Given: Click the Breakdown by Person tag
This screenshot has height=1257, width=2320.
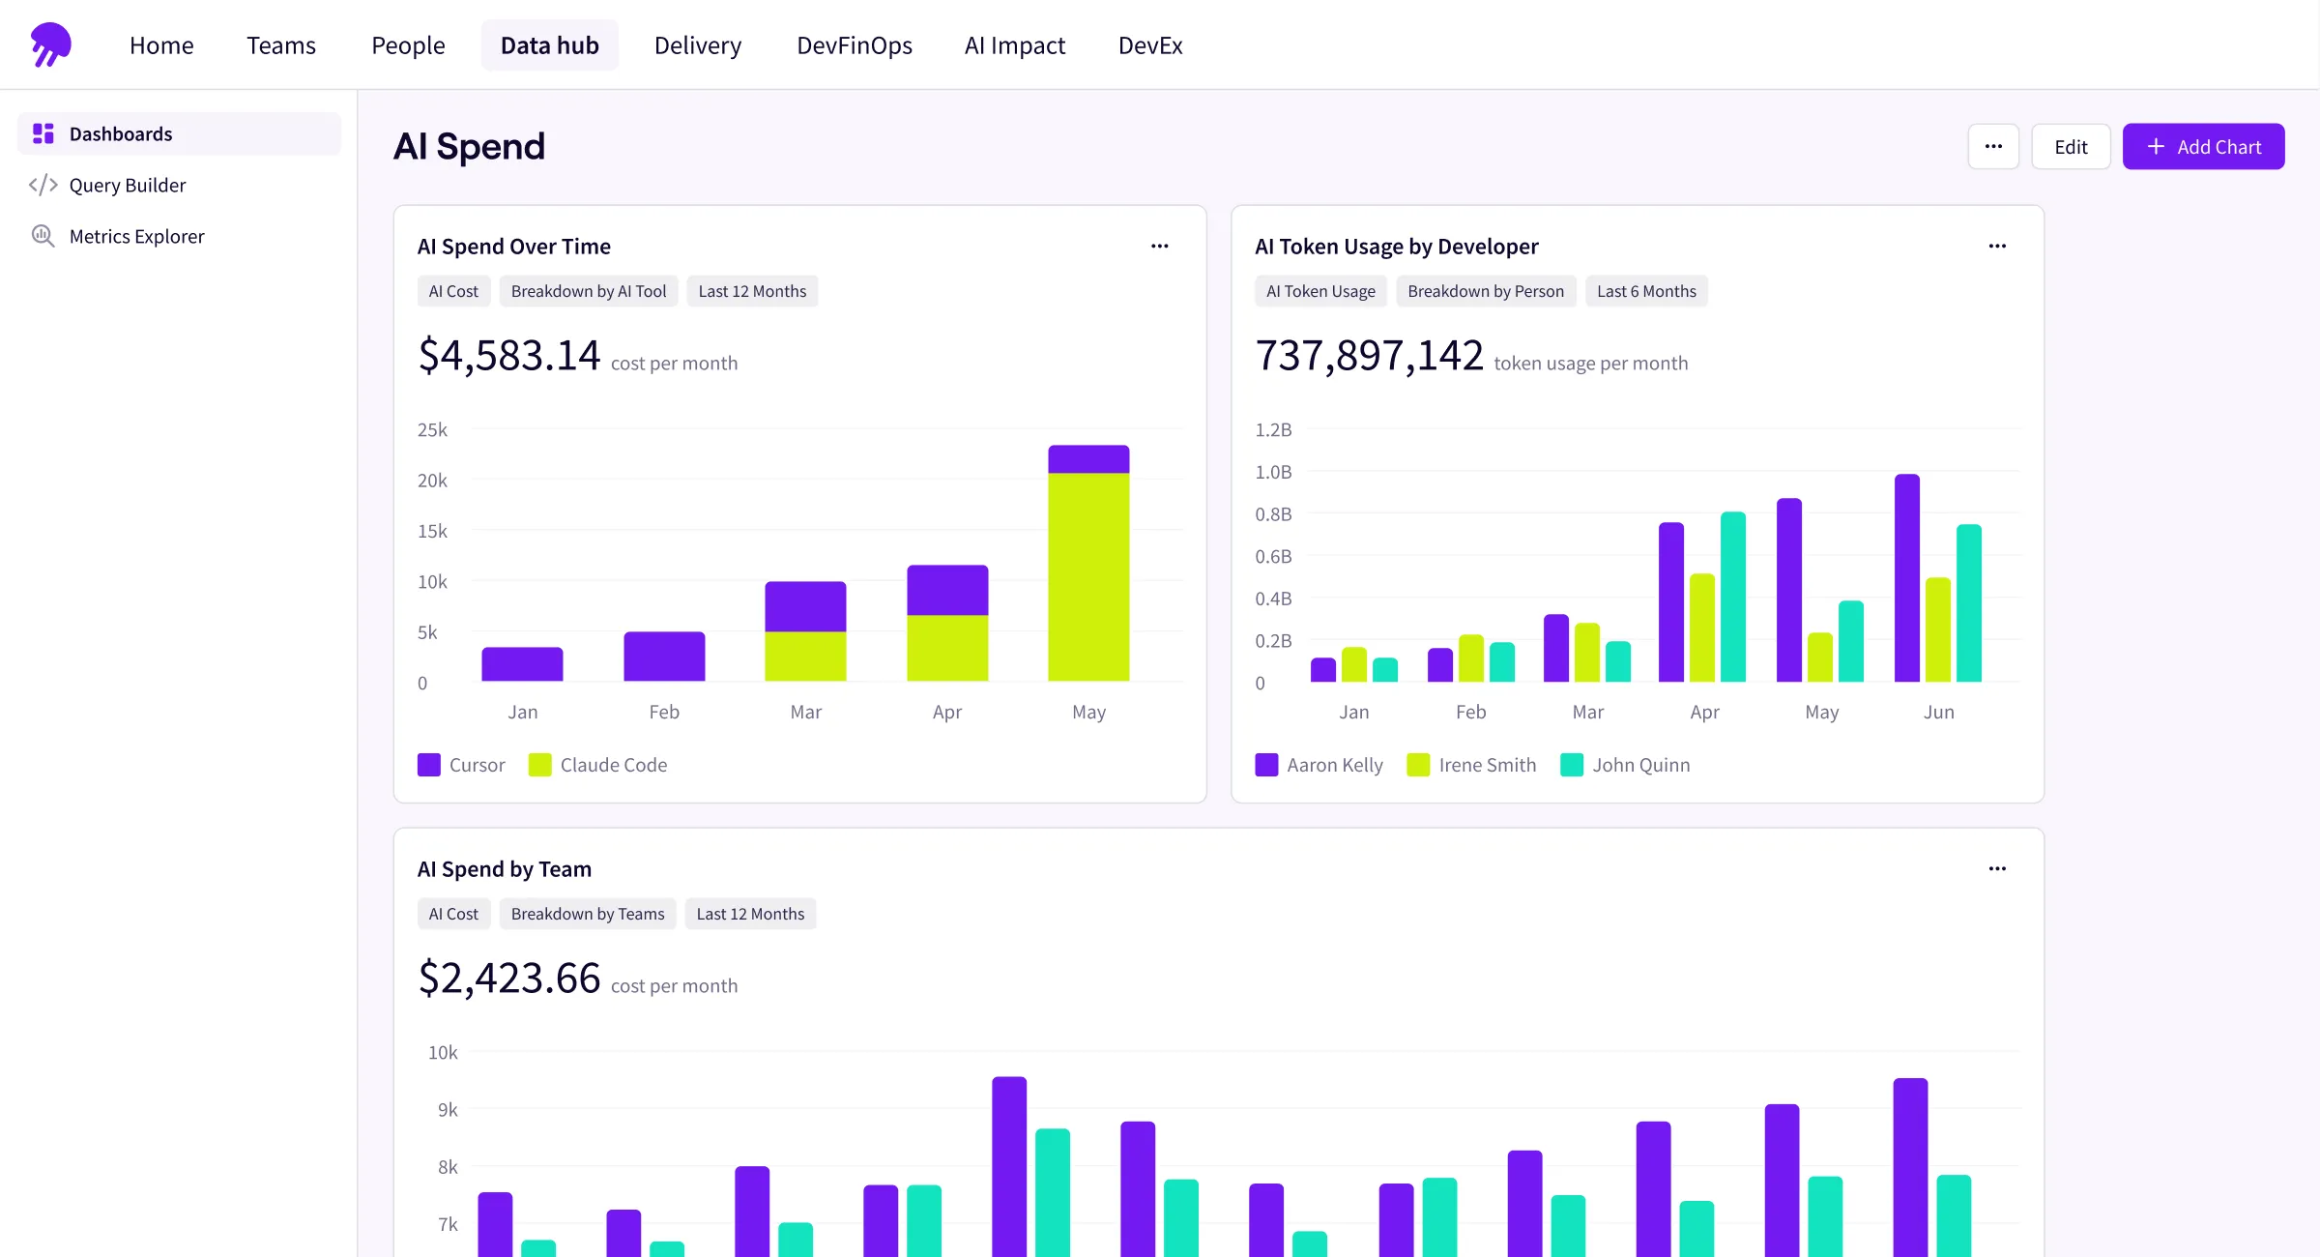Looking at the screenshot, I should (1486, 291).
